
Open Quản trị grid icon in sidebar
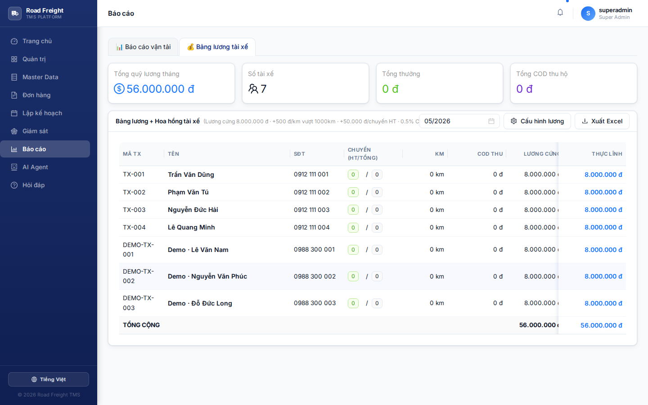[14, 59]
